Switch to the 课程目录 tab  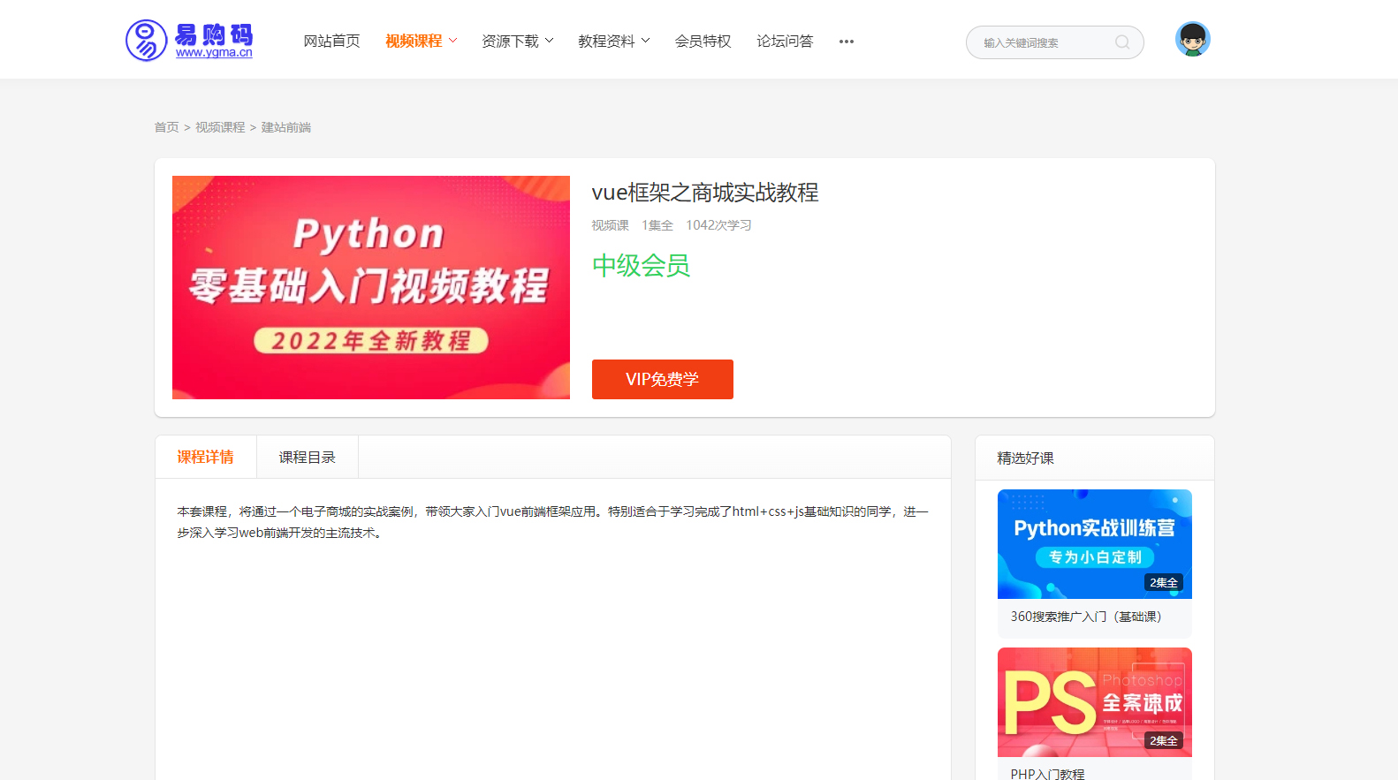[x=307, y=458]
